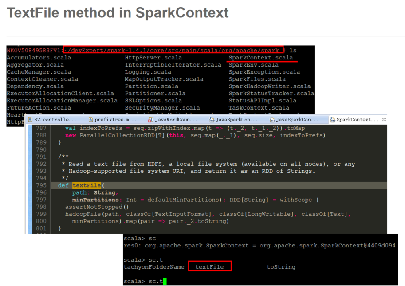Click InterruptibleIterator.scala in the listing
Image resolution: width=405 pixels, height=286 pixels.
[x=173, y=65]
